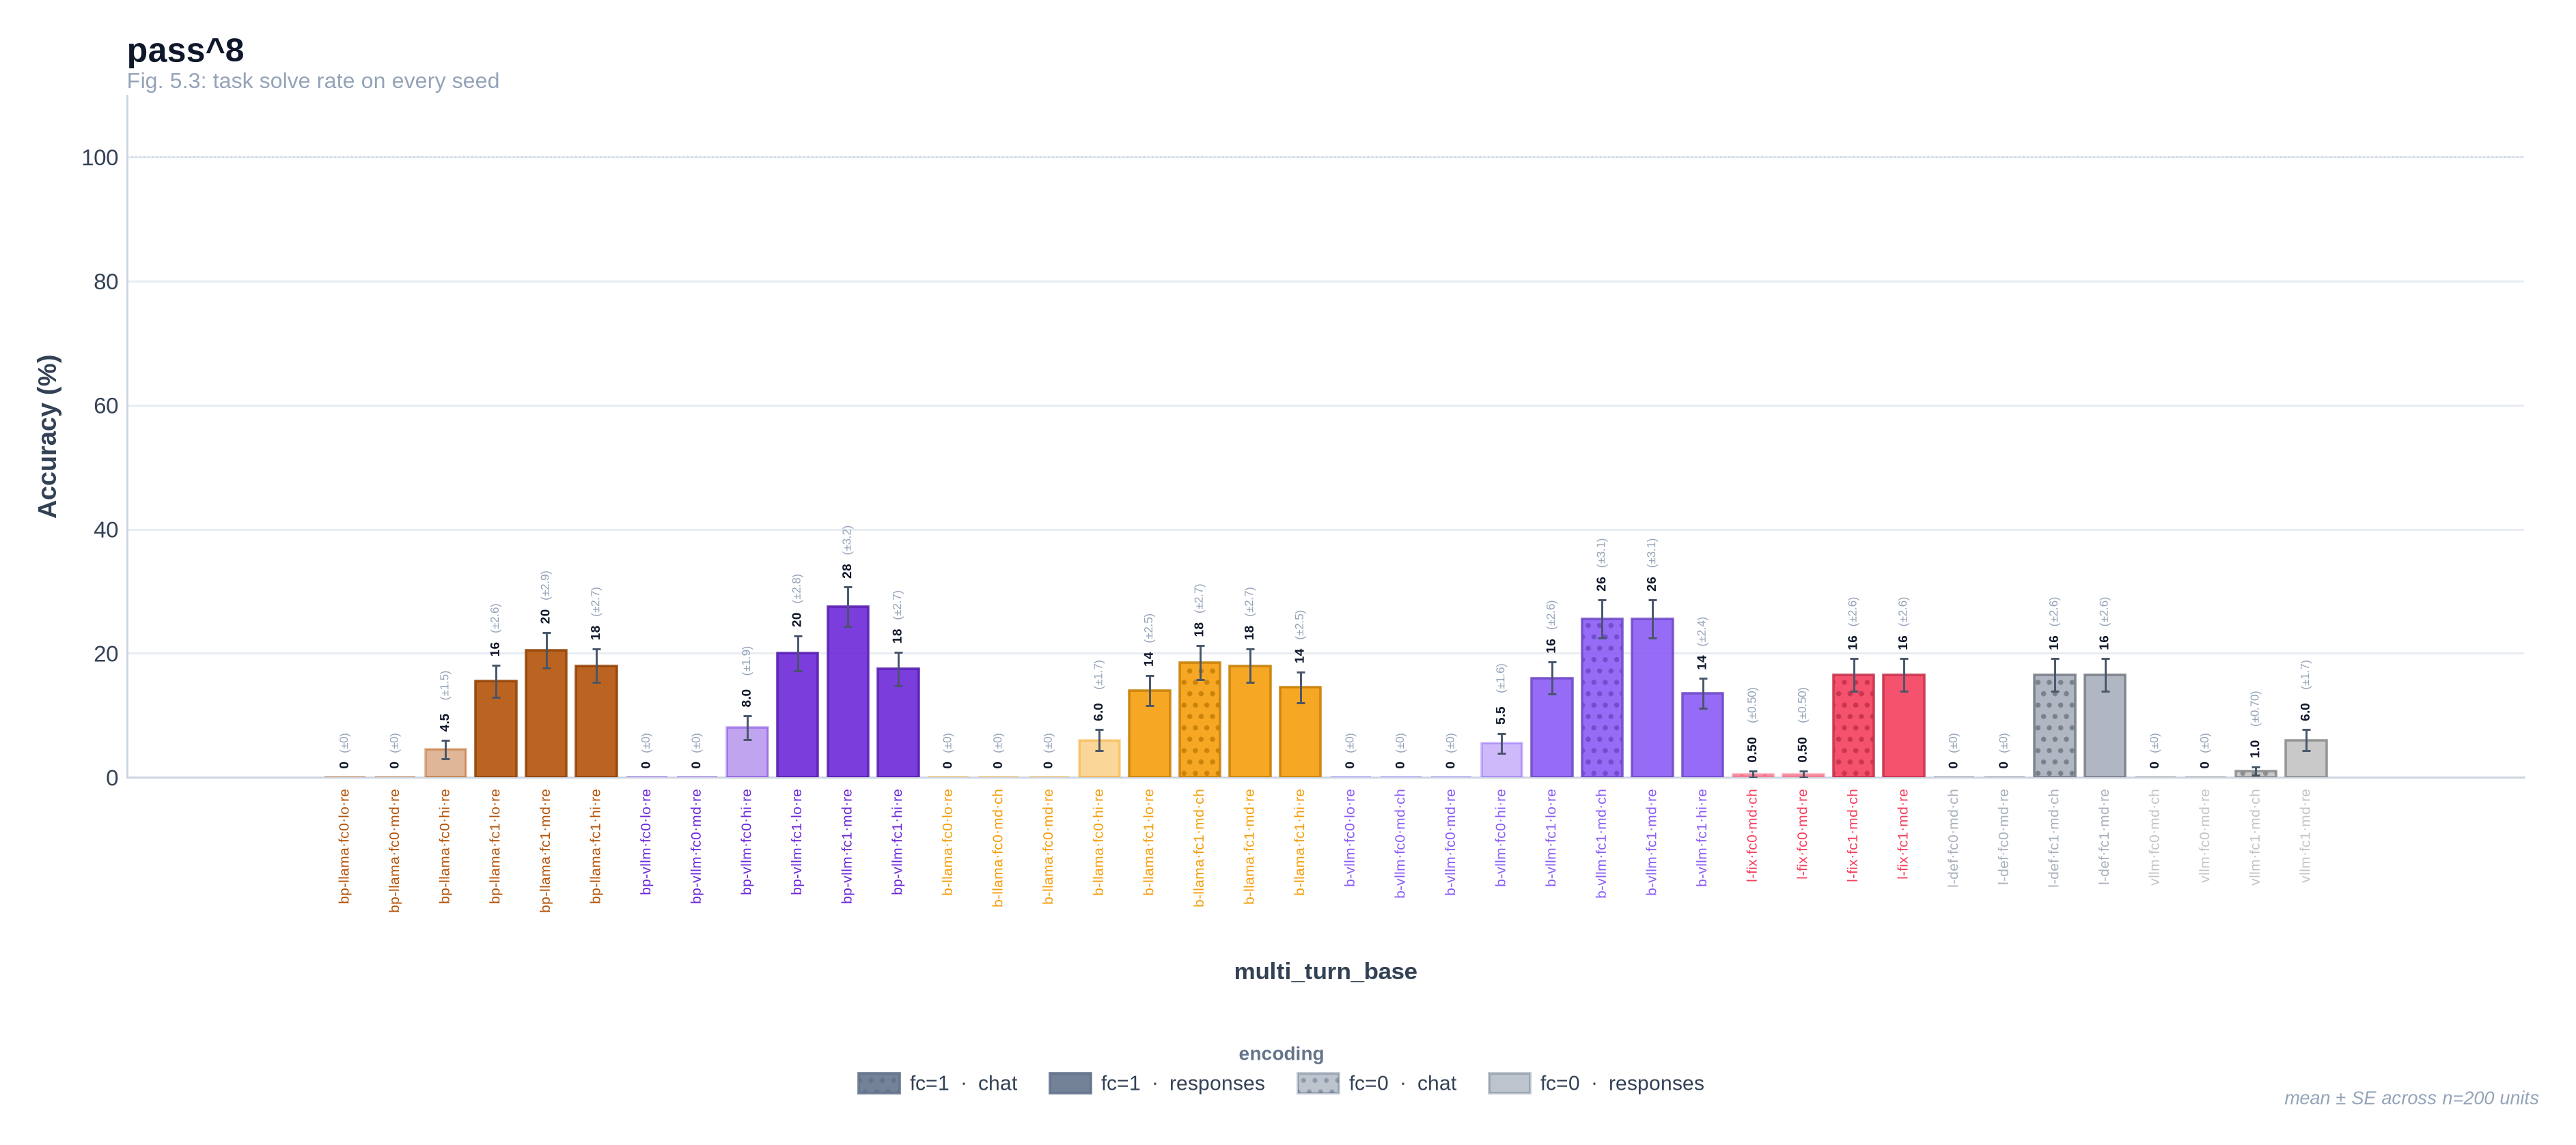Image resolution: width=2576 pixels, height=1145 pixels.
Task: Click the vllm·fc1·md·re gray bar valued 6.0
Action: click(2305, 758)
